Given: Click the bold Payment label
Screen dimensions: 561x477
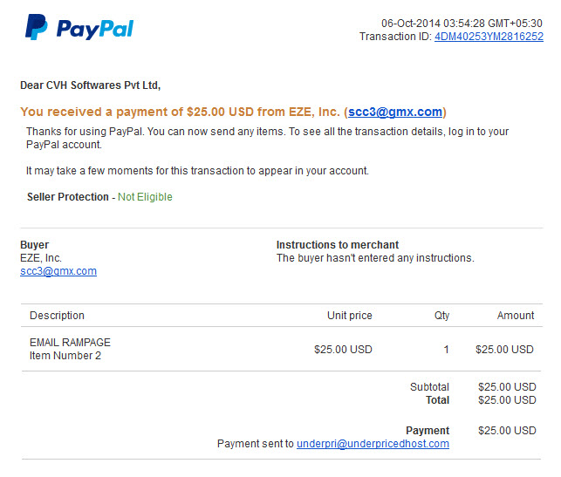Looking at the screenshot, I should (x=428, y=431).
